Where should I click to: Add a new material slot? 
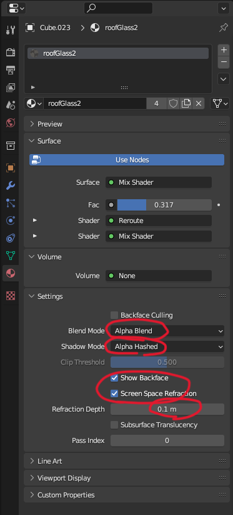224,50
